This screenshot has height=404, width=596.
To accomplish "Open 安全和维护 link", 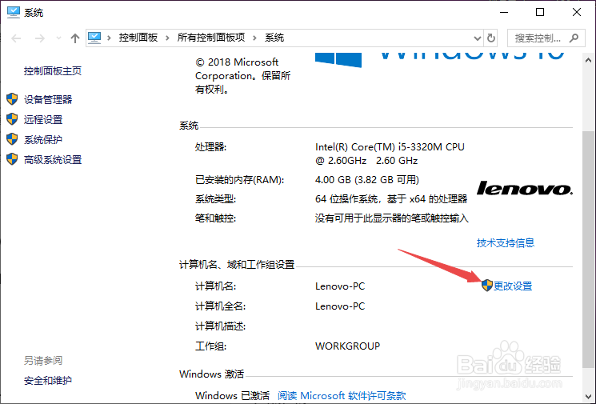I will click(47, 381).
